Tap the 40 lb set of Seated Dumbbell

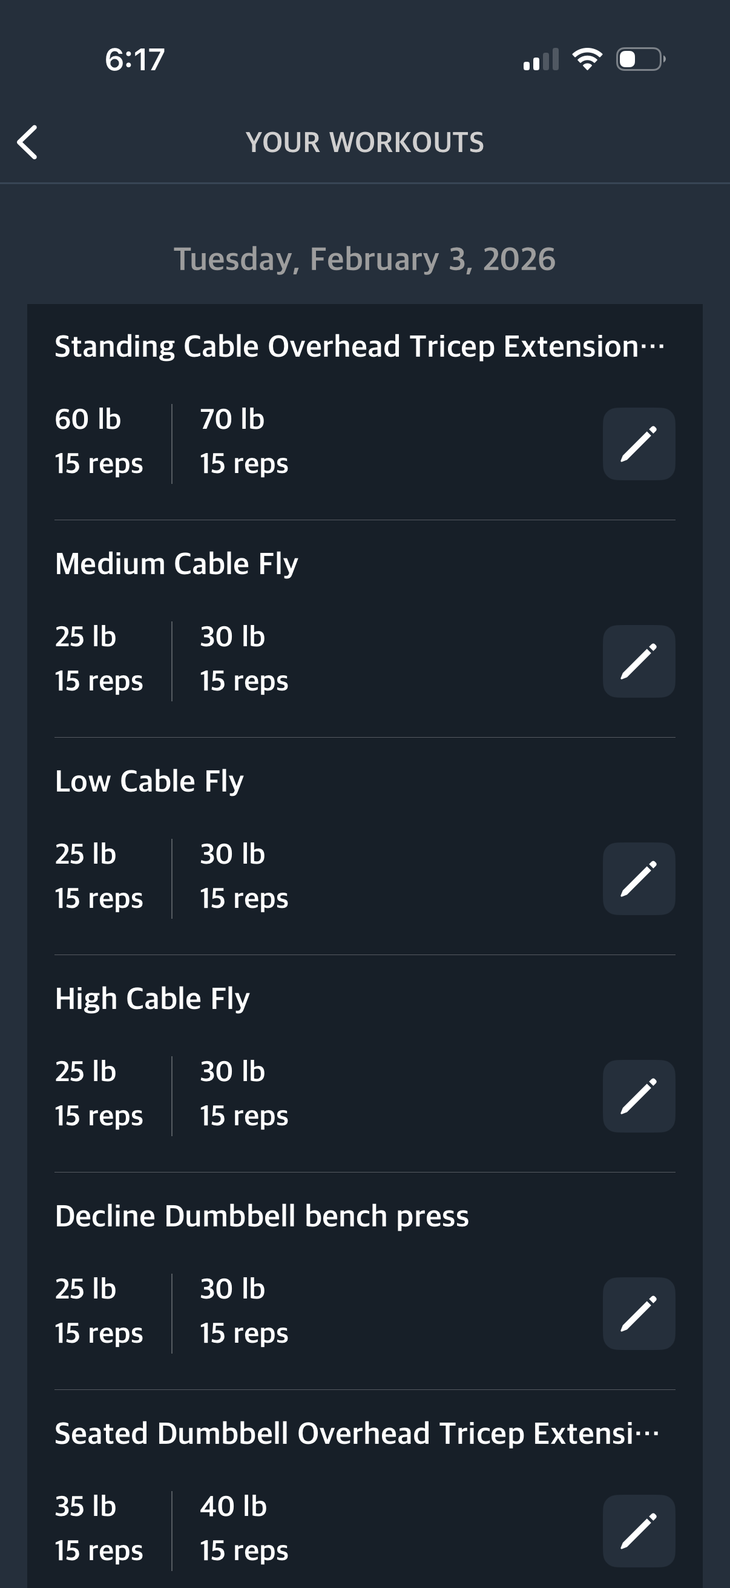[x=244, y=1528]
